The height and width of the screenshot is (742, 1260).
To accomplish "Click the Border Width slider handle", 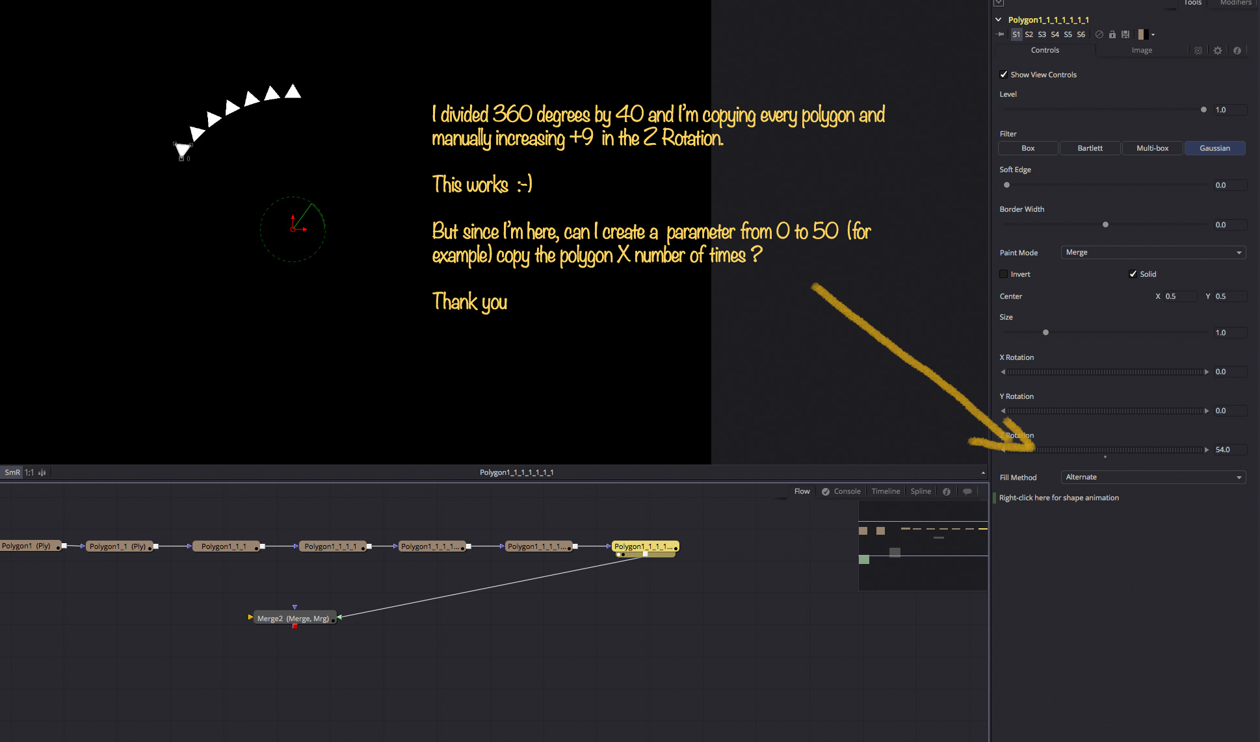I will pos(1105,225).
